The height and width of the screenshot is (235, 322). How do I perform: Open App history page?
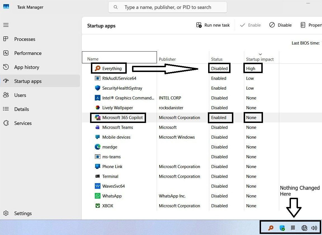(x=40, y=67)
